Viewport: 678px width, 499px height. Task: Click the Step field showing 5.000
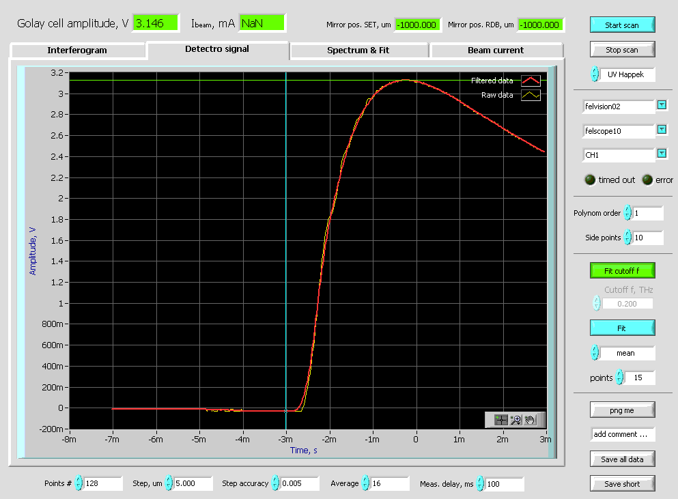click(x=193, y=483)
